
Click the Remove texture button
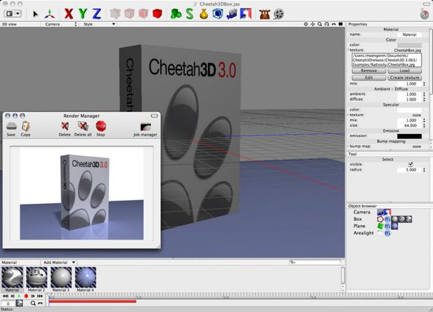(369, 70)
